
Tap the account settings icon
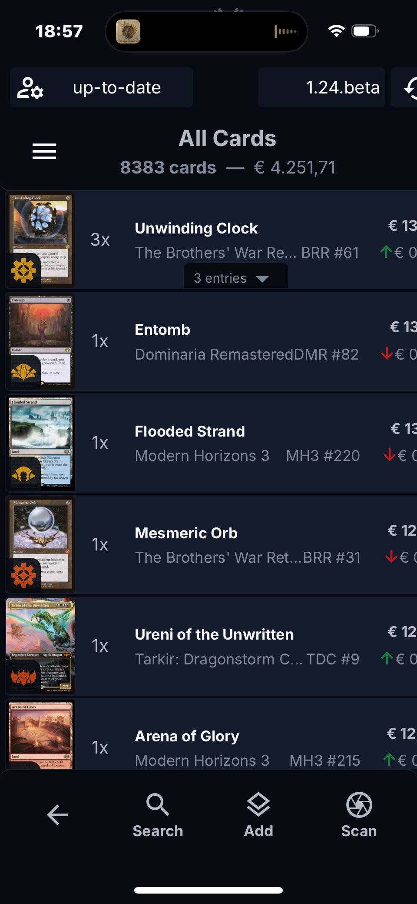pyautogui.click(x=30, y=88)
